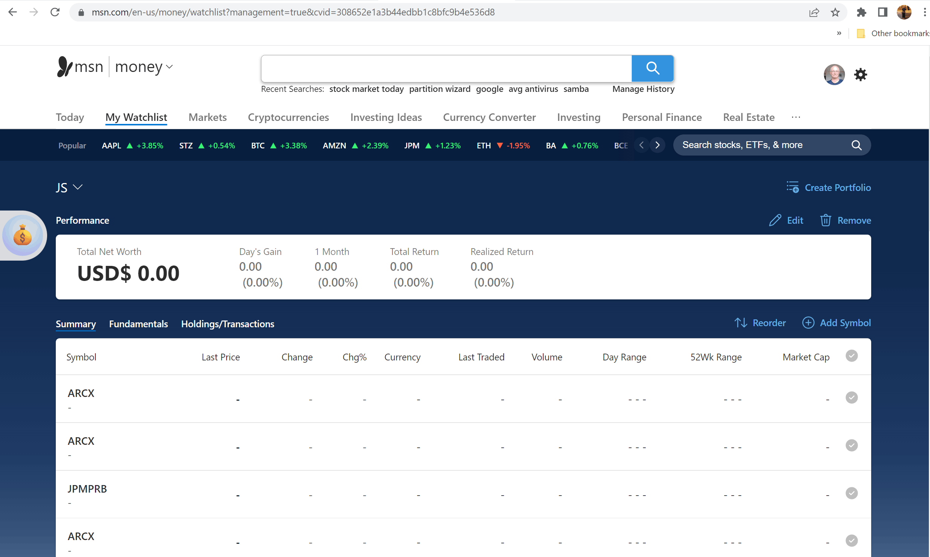The image size is (930, 557).
Task: Open Other bookmarks folder
Action: pos(893,34)
